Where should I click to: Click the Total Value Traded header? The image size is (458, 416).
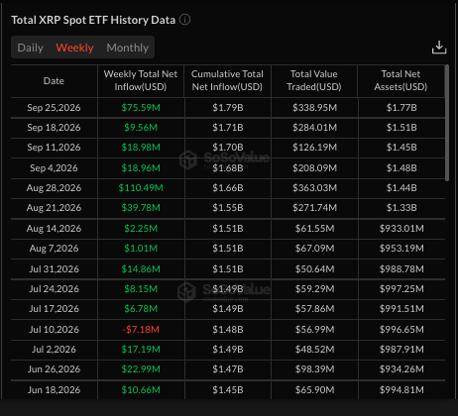coord(314,80)
